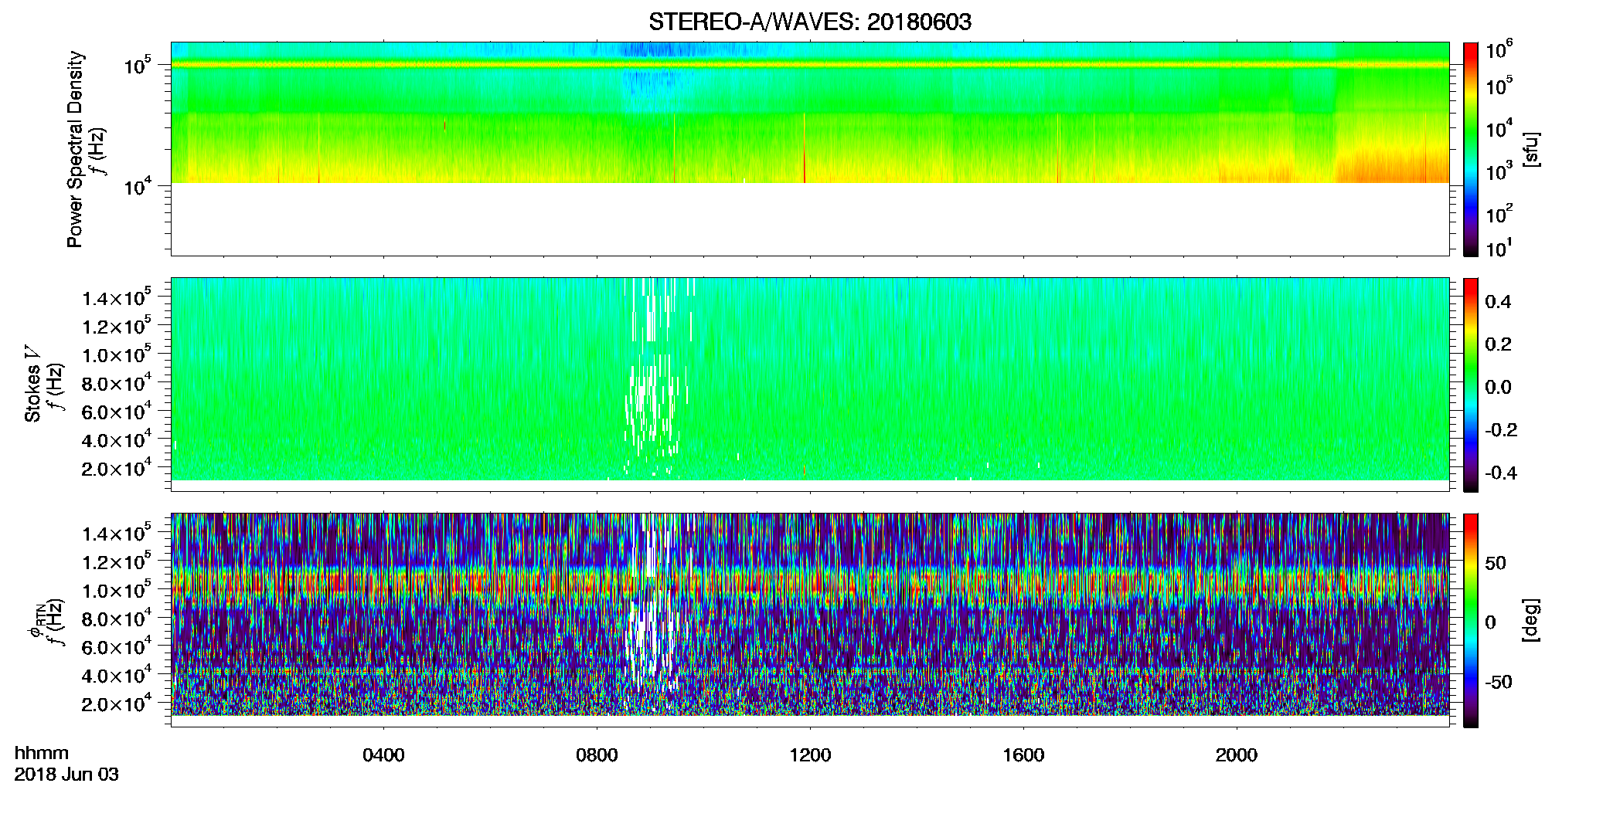The width and height of the screenshot is (1620, 834).
Task: Click the [deg] colorbar unit label
Action: (x=1530, y=619)
